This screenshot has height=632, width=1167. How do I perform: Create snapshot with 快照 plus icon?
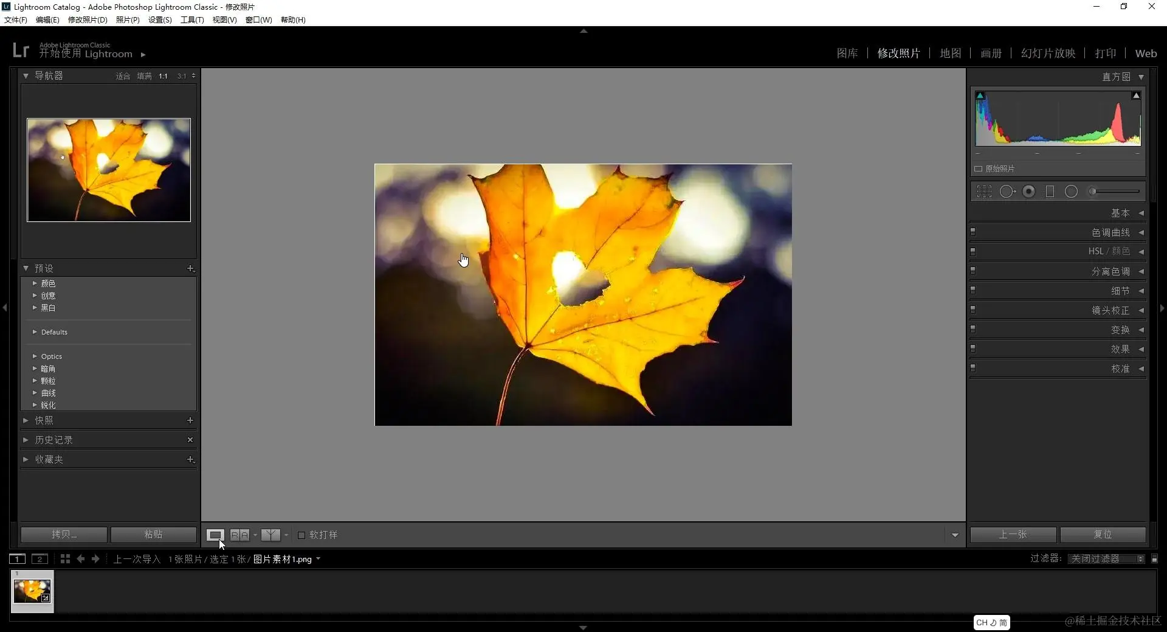pos(190,420)
